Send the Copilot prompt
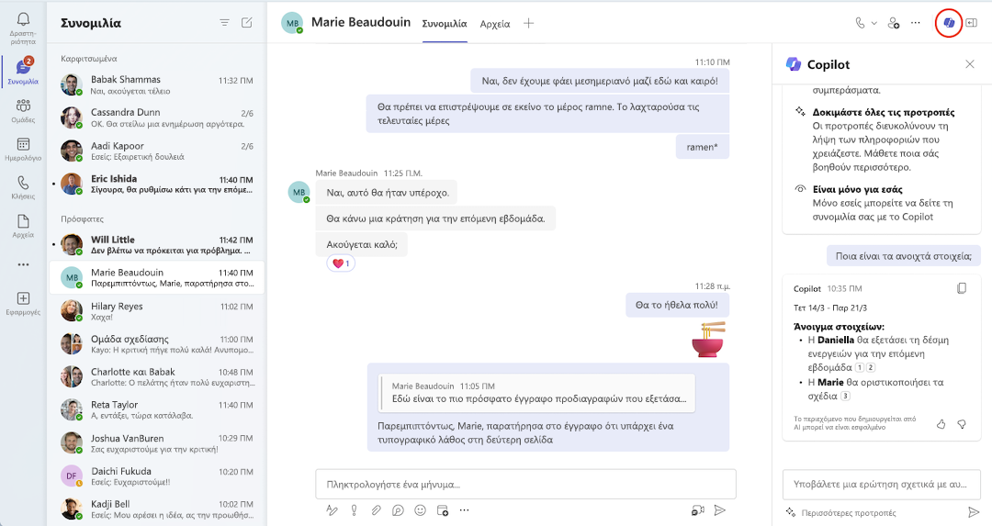The image size is (992, 526). tap(974, 512)
